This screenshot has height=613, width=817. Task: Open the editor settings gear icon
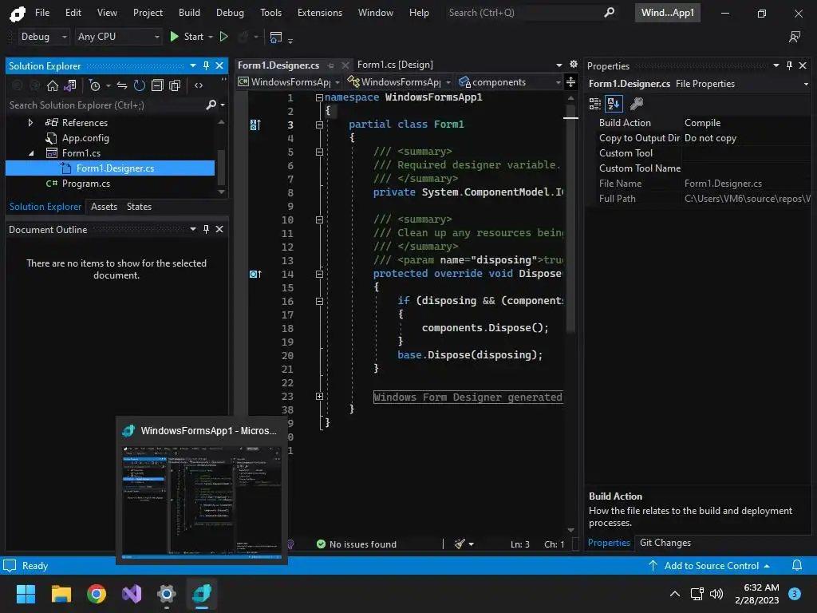[573, 64]
